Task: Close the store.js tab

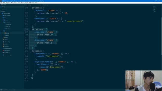Action: pos(40,5)
